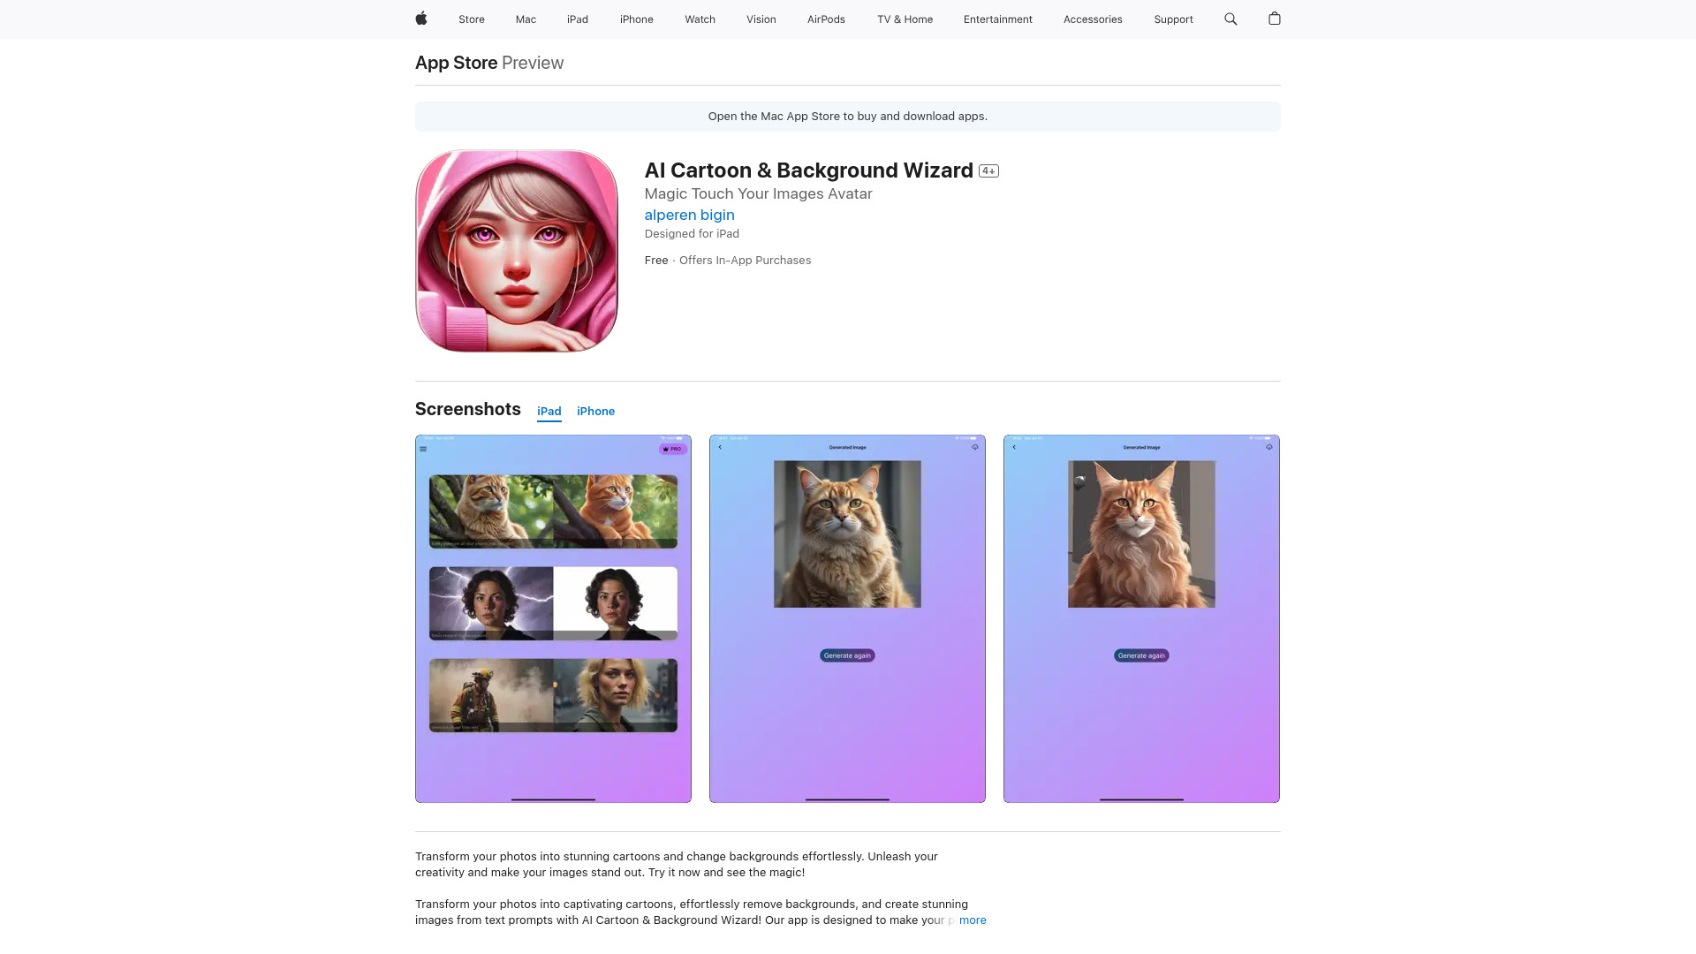Click the Support menu item

[1173, 19]
